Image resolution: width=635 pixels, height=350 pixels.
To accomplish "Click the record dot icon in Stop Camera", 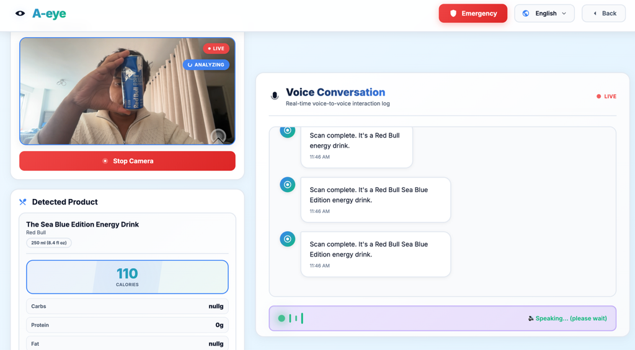I will tap(105, 161).
